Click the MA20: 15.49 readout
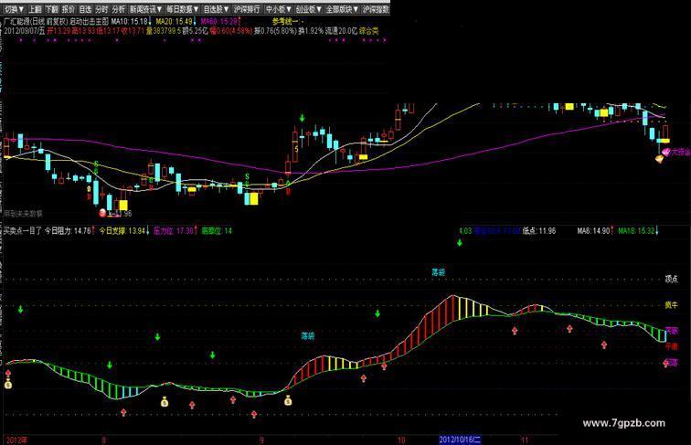Viewport: 691px width, 445px height. pyautogui.click(x=175, y=21)
